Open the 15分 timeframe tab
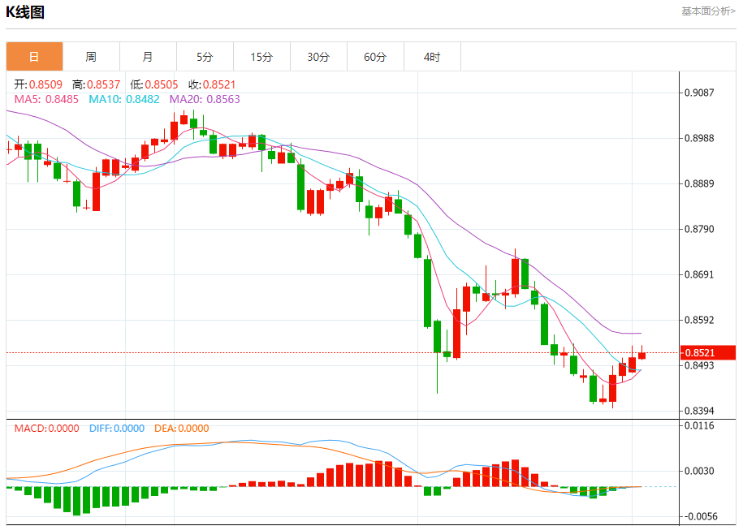Screen dimensions: 743x526 [x=261, y=57]
